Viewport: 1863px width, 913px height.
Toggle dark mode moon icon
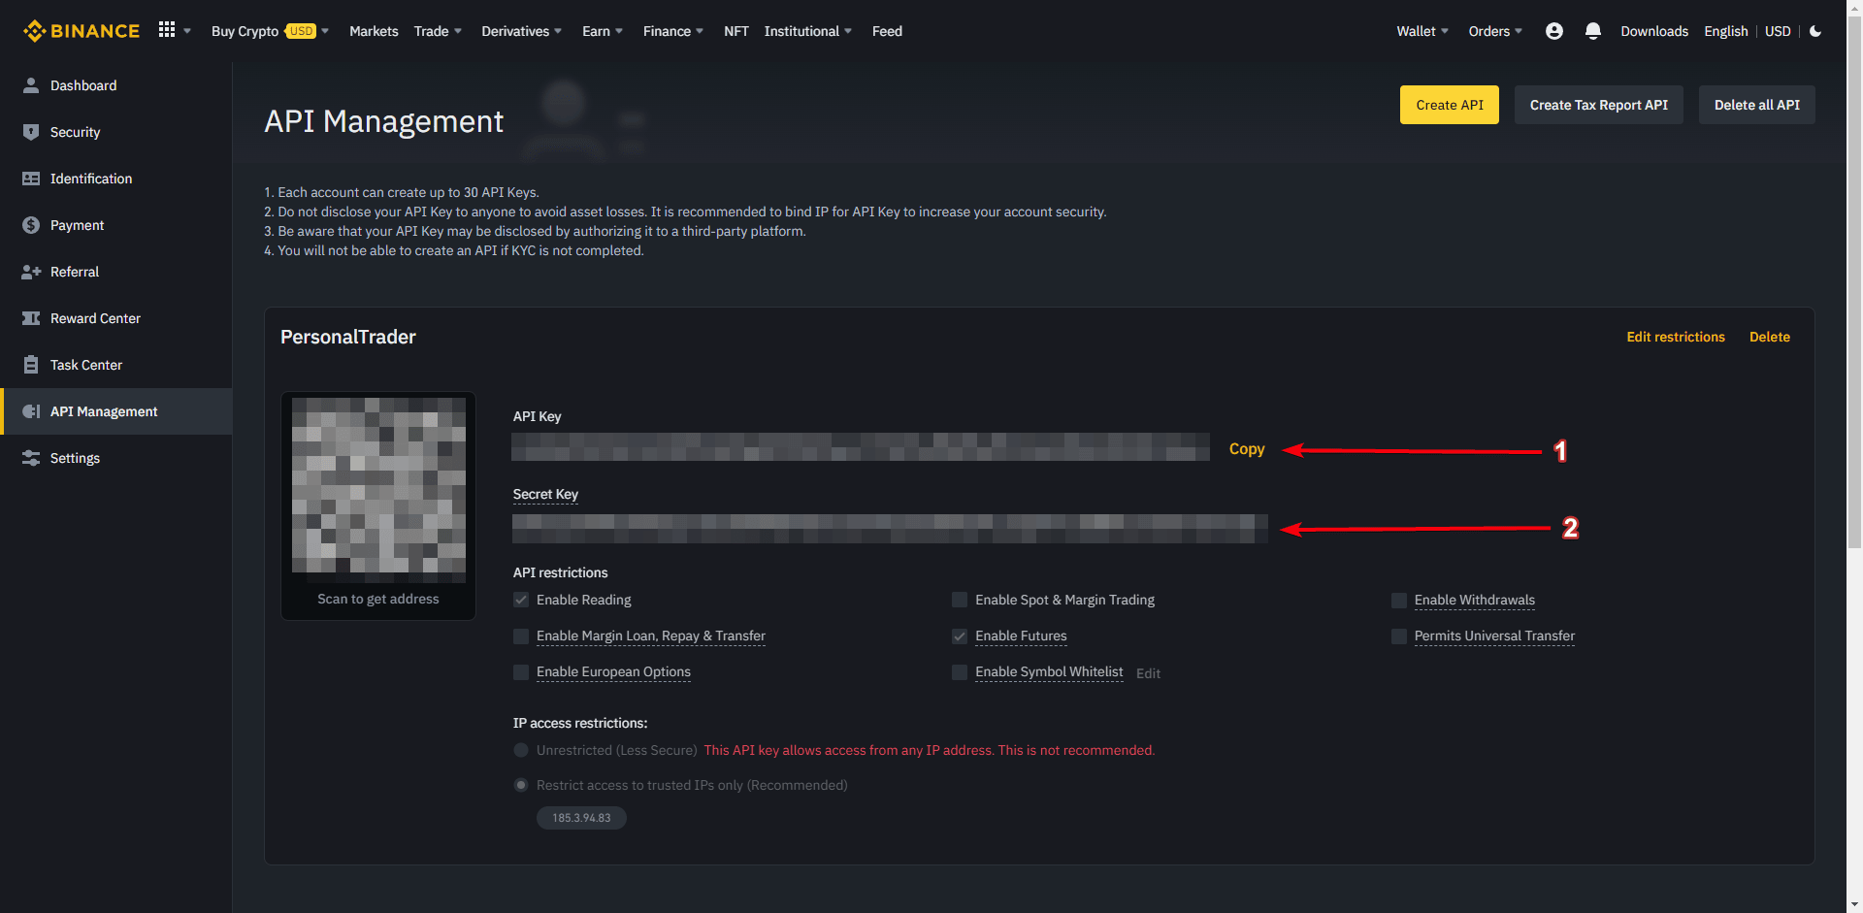click(x=1815, y=31)
